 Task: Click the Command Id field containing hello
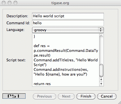(x=68, y=23)
